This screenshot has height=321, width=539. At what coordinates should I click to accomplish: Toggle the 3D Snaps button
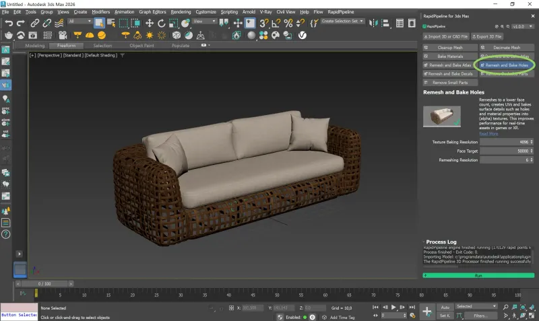(264, 22)
